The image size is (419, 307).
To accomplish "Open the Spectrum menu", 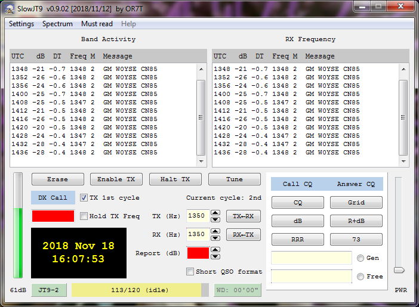I will tap(57, 24).
